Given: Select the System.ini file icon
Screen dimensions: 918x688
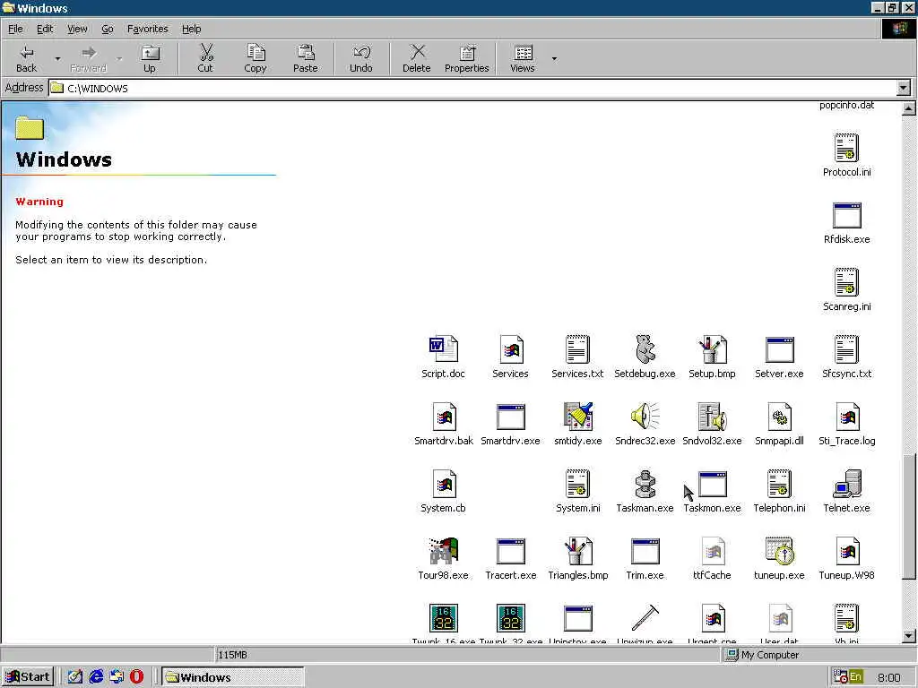Looking at the screenshot, I should pyautogui.click(x=577, y=484).
